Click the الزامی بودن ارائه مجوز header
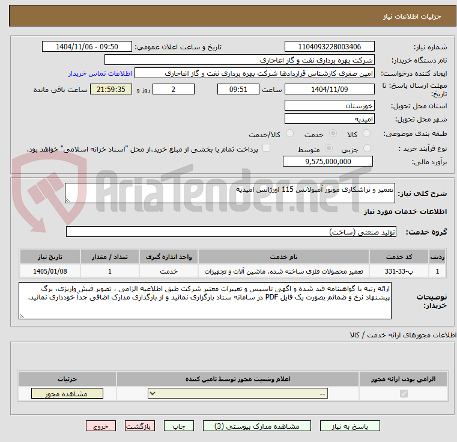The width and height of the screenshot is (457, 442). click(404, 379)
